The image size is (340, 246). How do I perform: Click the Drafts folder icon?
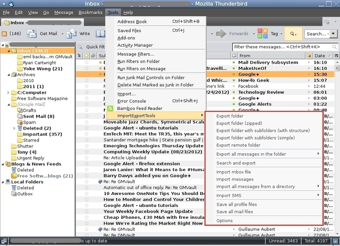[x=20, y=110]
